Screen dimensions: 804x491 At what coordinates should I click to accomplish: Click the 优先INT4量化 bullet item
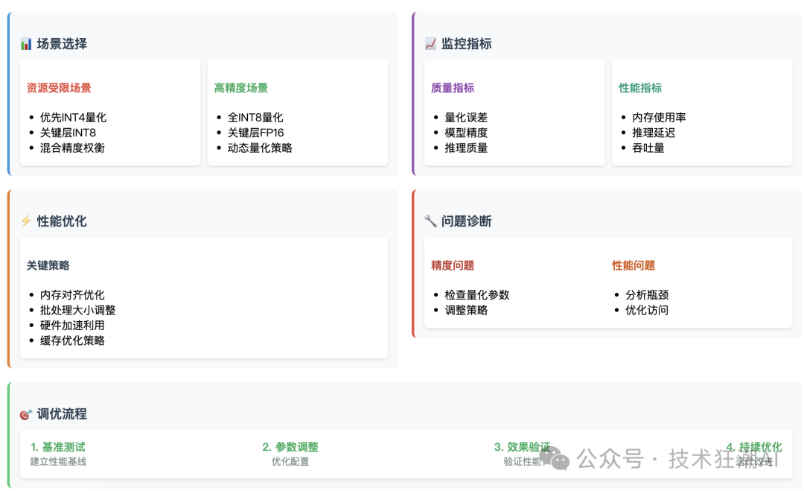pyautogui.click(x=73, y=118)
